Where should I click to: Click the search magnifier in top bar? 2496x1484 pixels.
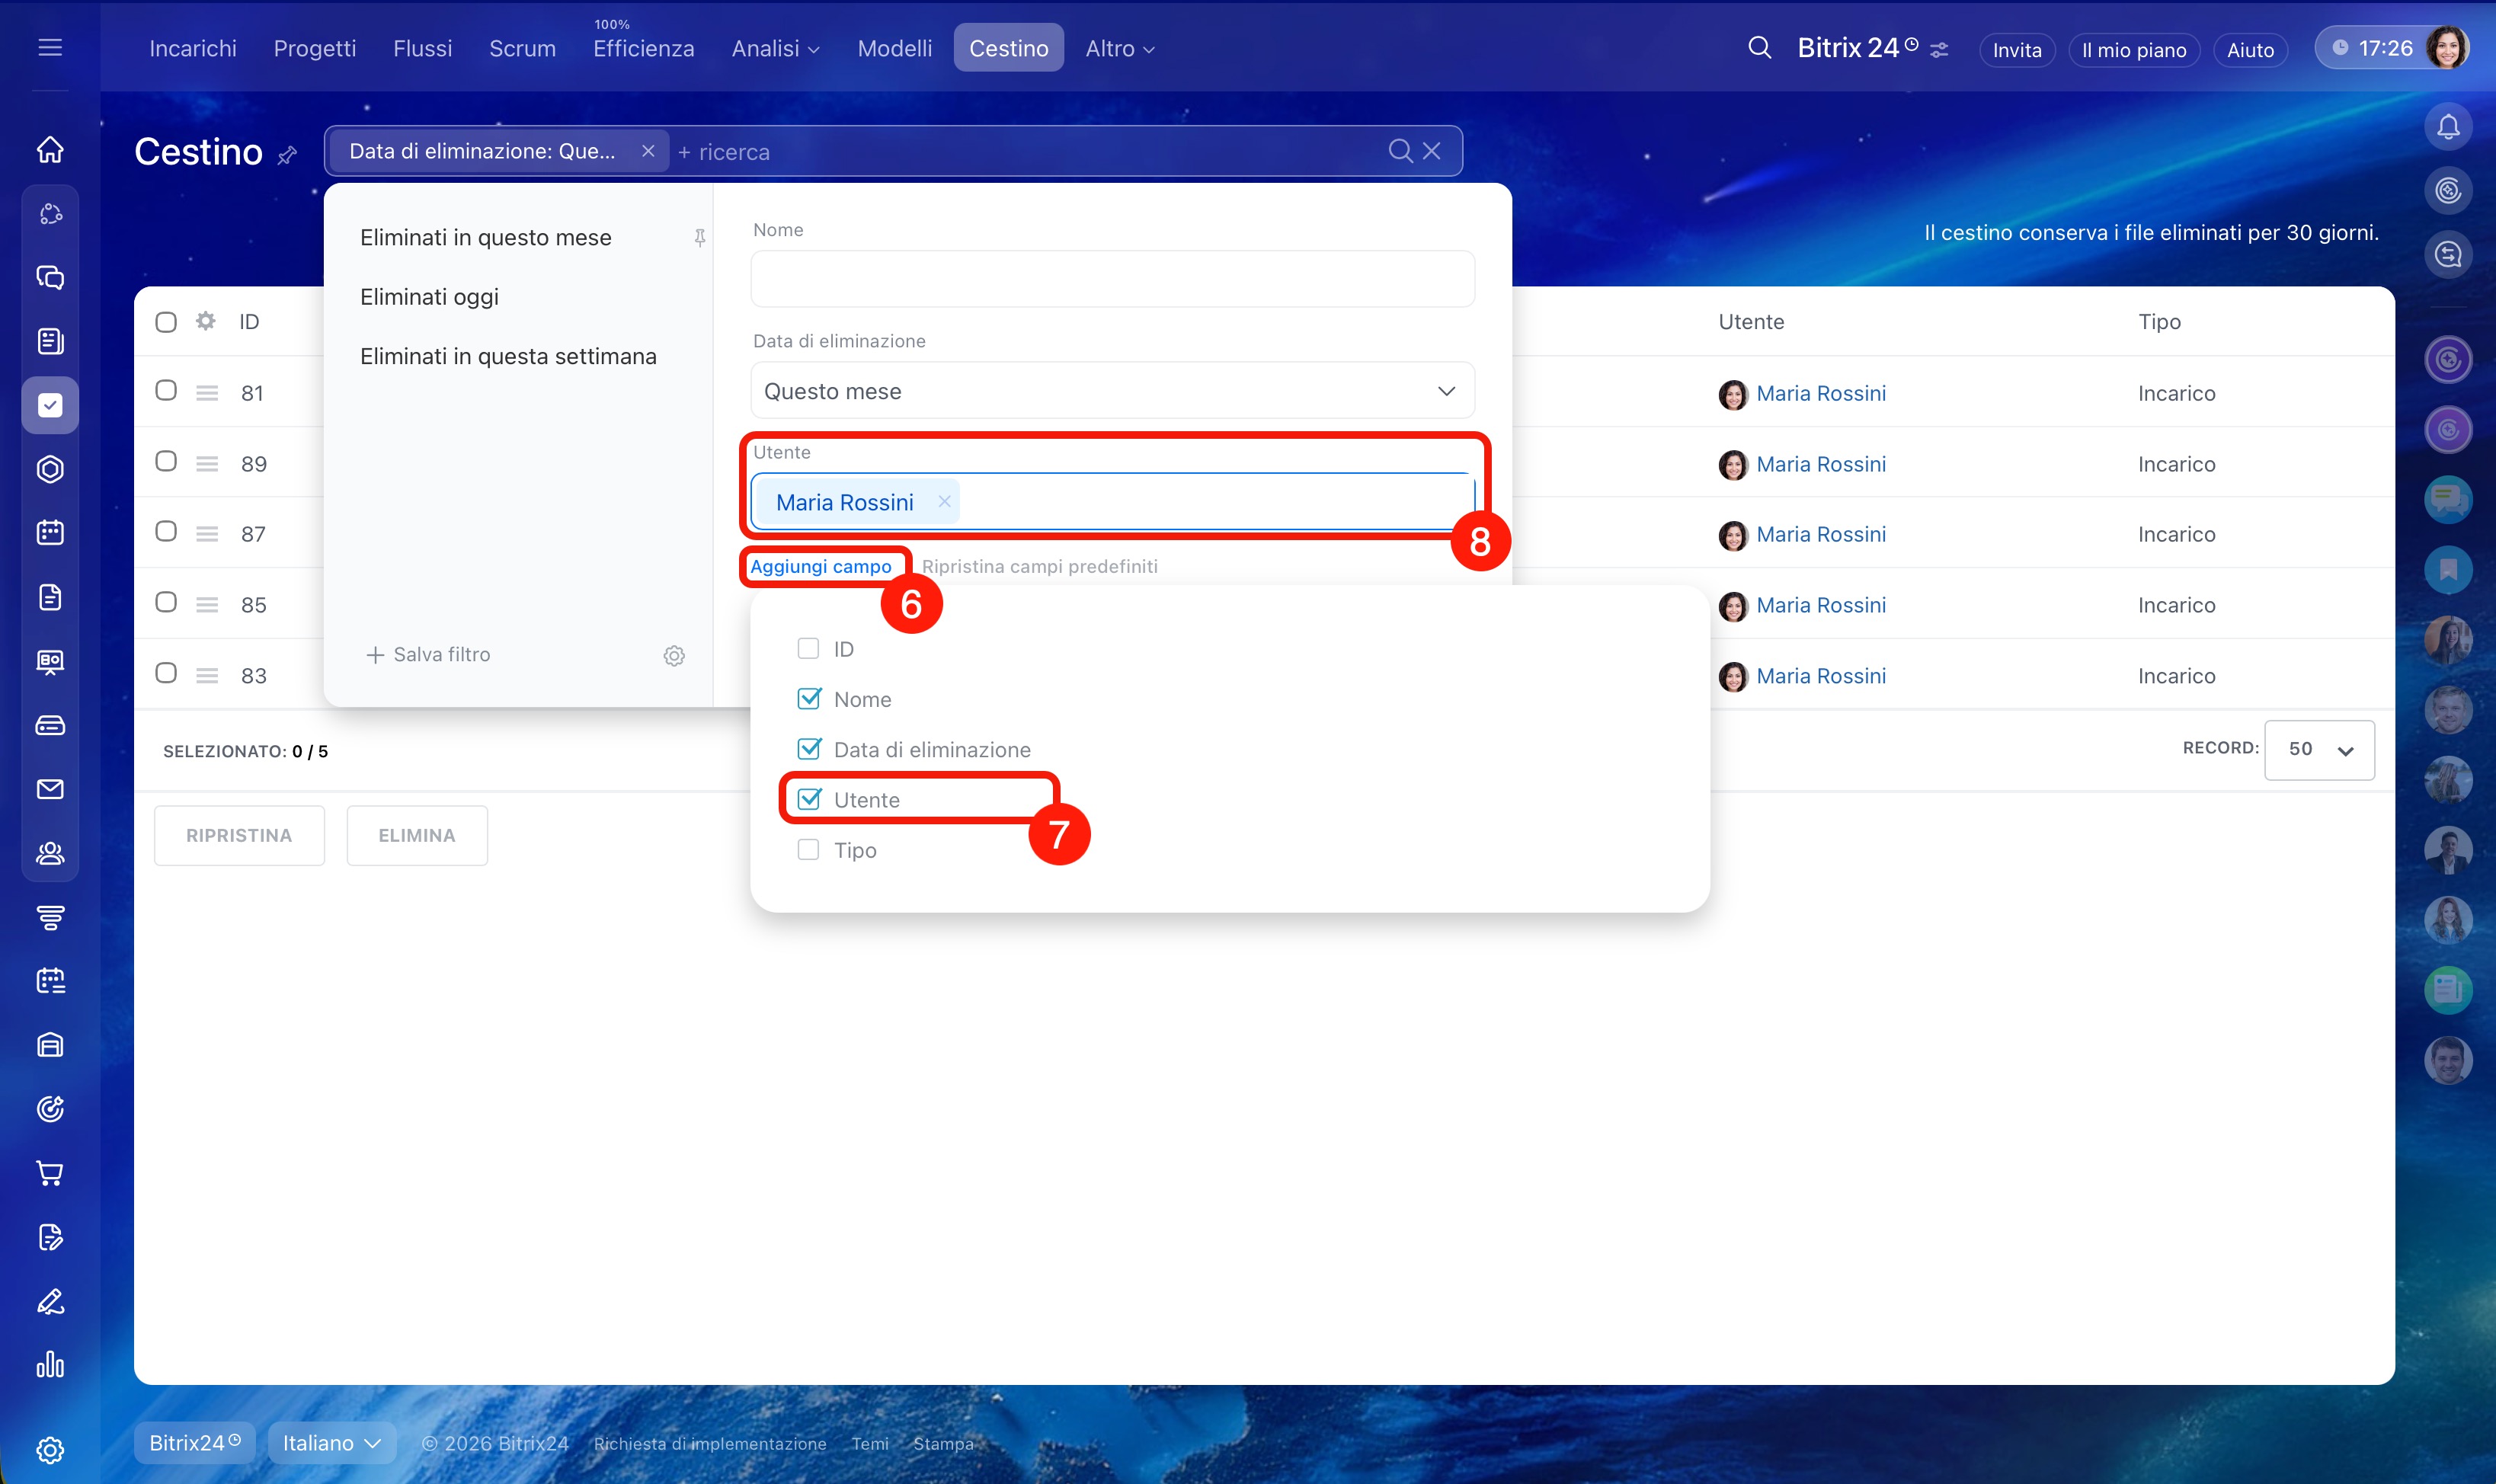coord(1759,48)
